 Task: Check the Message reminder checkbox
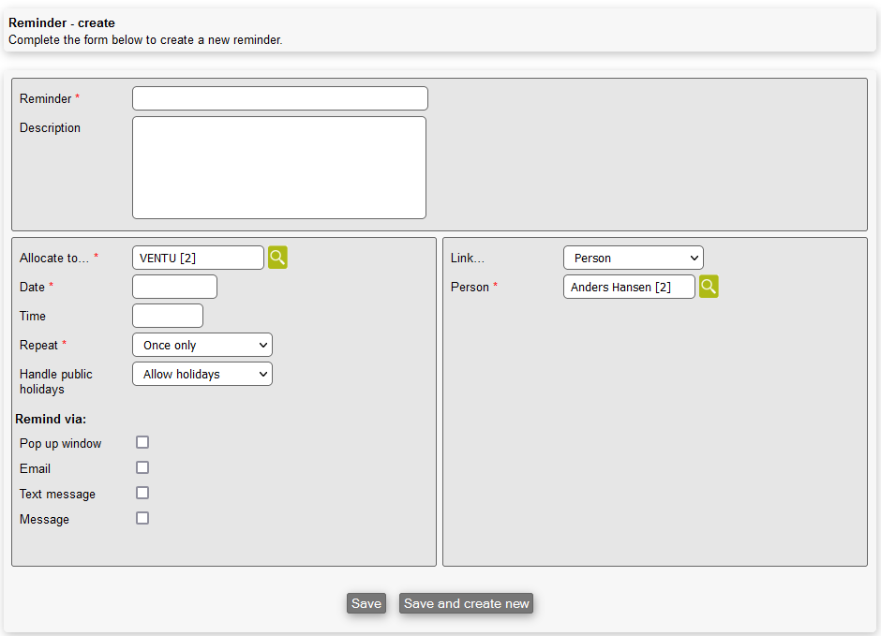tap(142, 518)
